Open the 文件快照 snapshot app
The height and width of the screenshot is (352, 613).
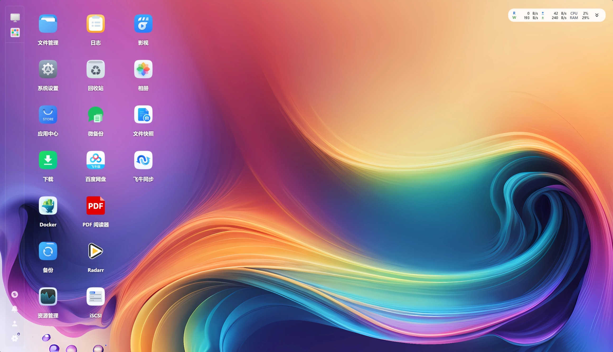[143, 115]
